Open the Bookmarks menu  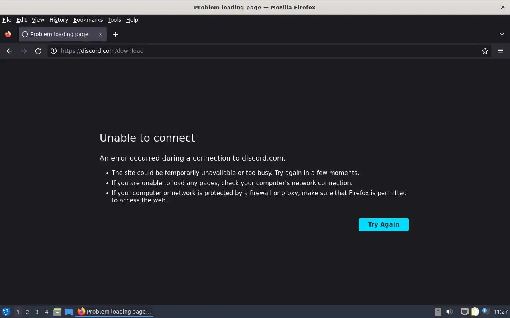tap(88, 20)
